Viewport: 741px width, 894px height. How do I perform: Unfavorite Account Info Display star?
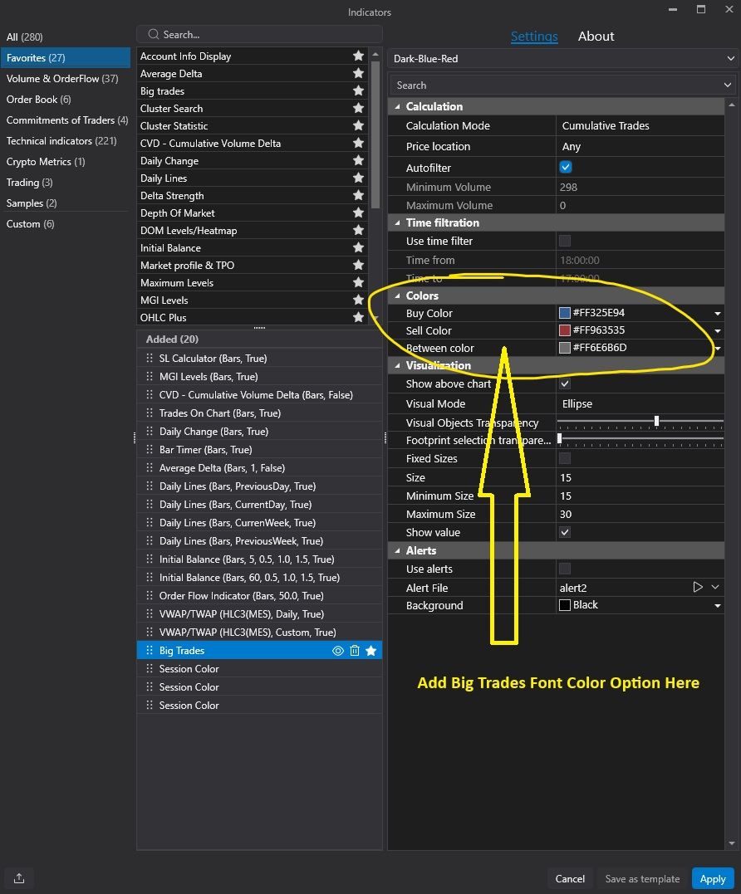click(x=358, y=56)
